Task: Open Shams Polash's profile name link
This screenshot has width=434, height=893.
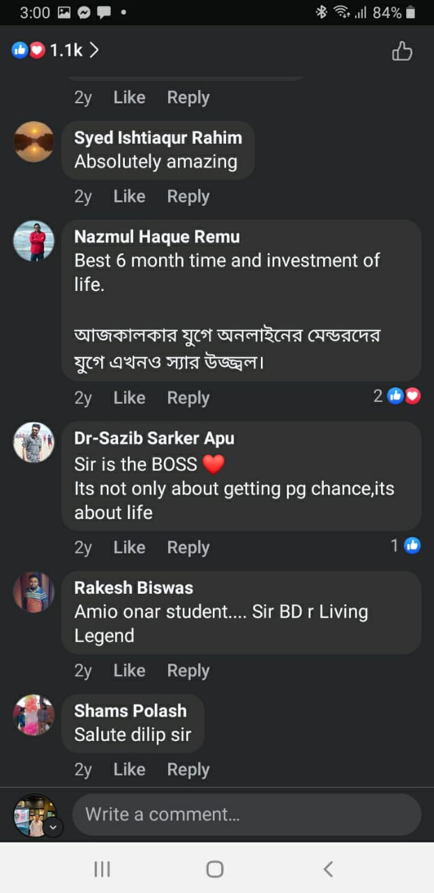Action: pyautogui.click(x=130, y=711)
